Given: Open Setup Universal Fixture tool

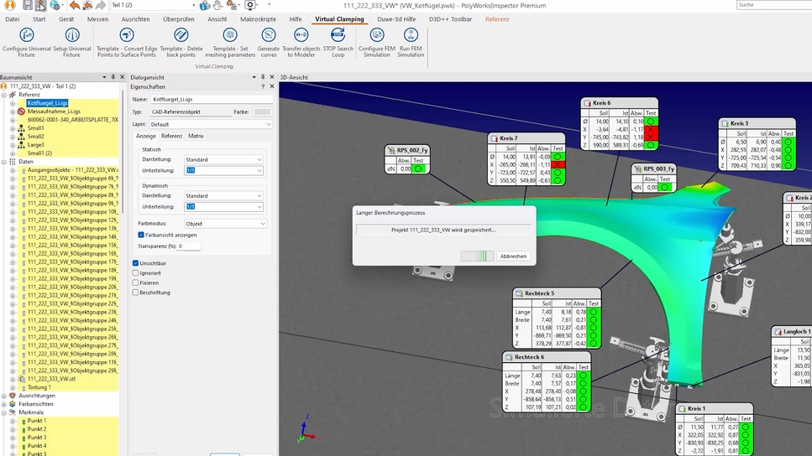Looking at the screenshot, I should click(x=72, y=36).
